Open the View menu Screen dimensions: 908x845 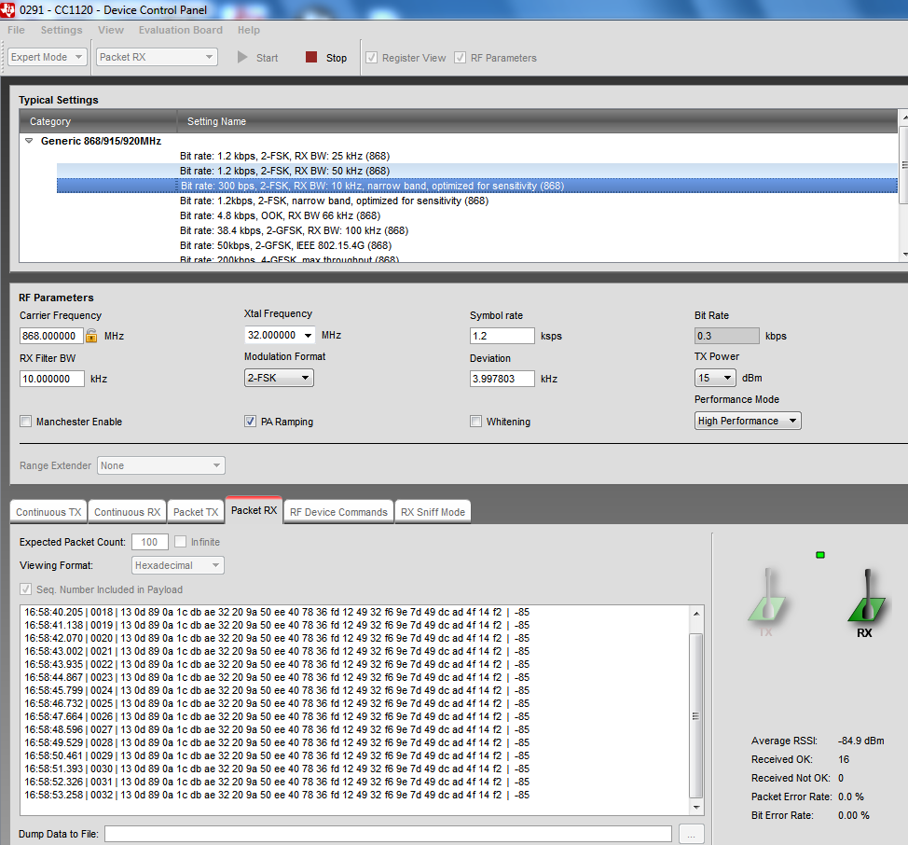(x=111, y=30)
